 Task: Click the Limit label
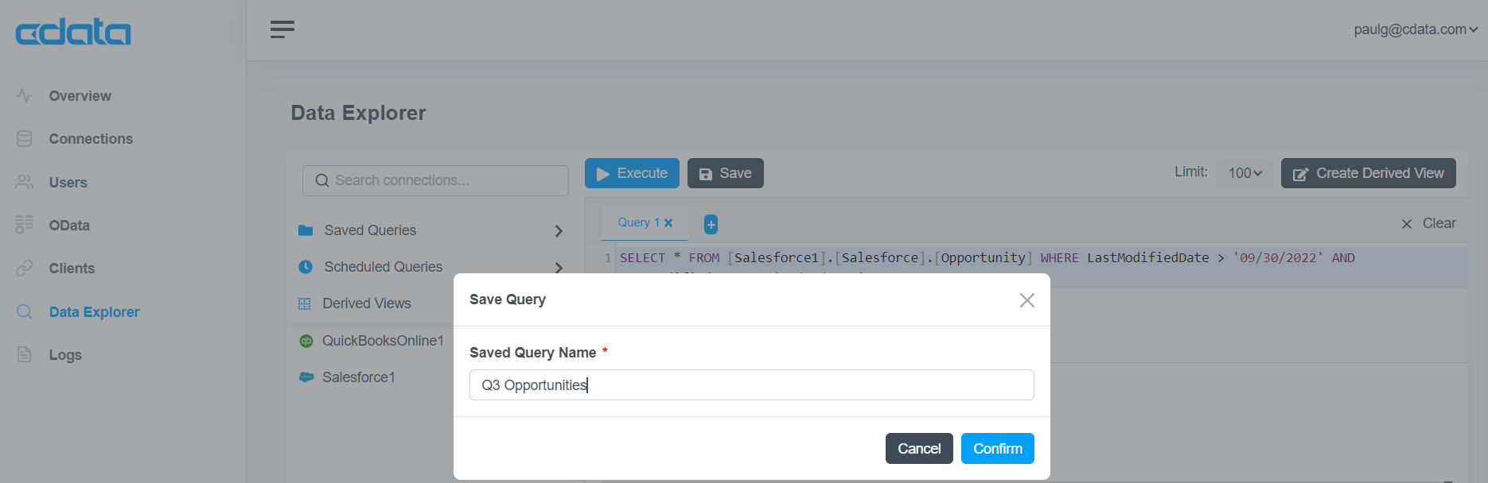(x=1191, y=172)
